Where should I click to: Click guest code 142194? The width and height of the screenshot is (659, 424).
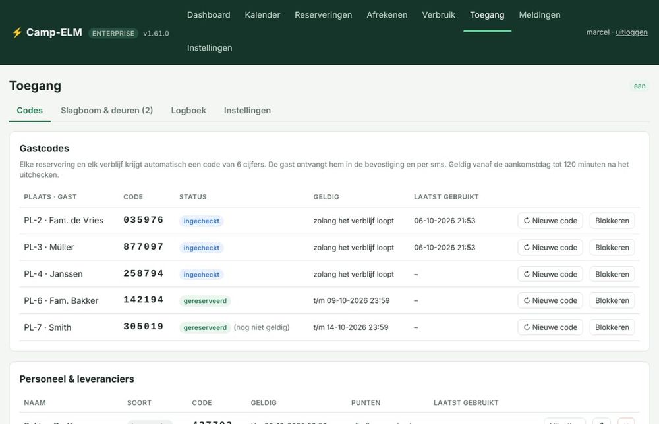pyautogui.click(x=143, y=300)
